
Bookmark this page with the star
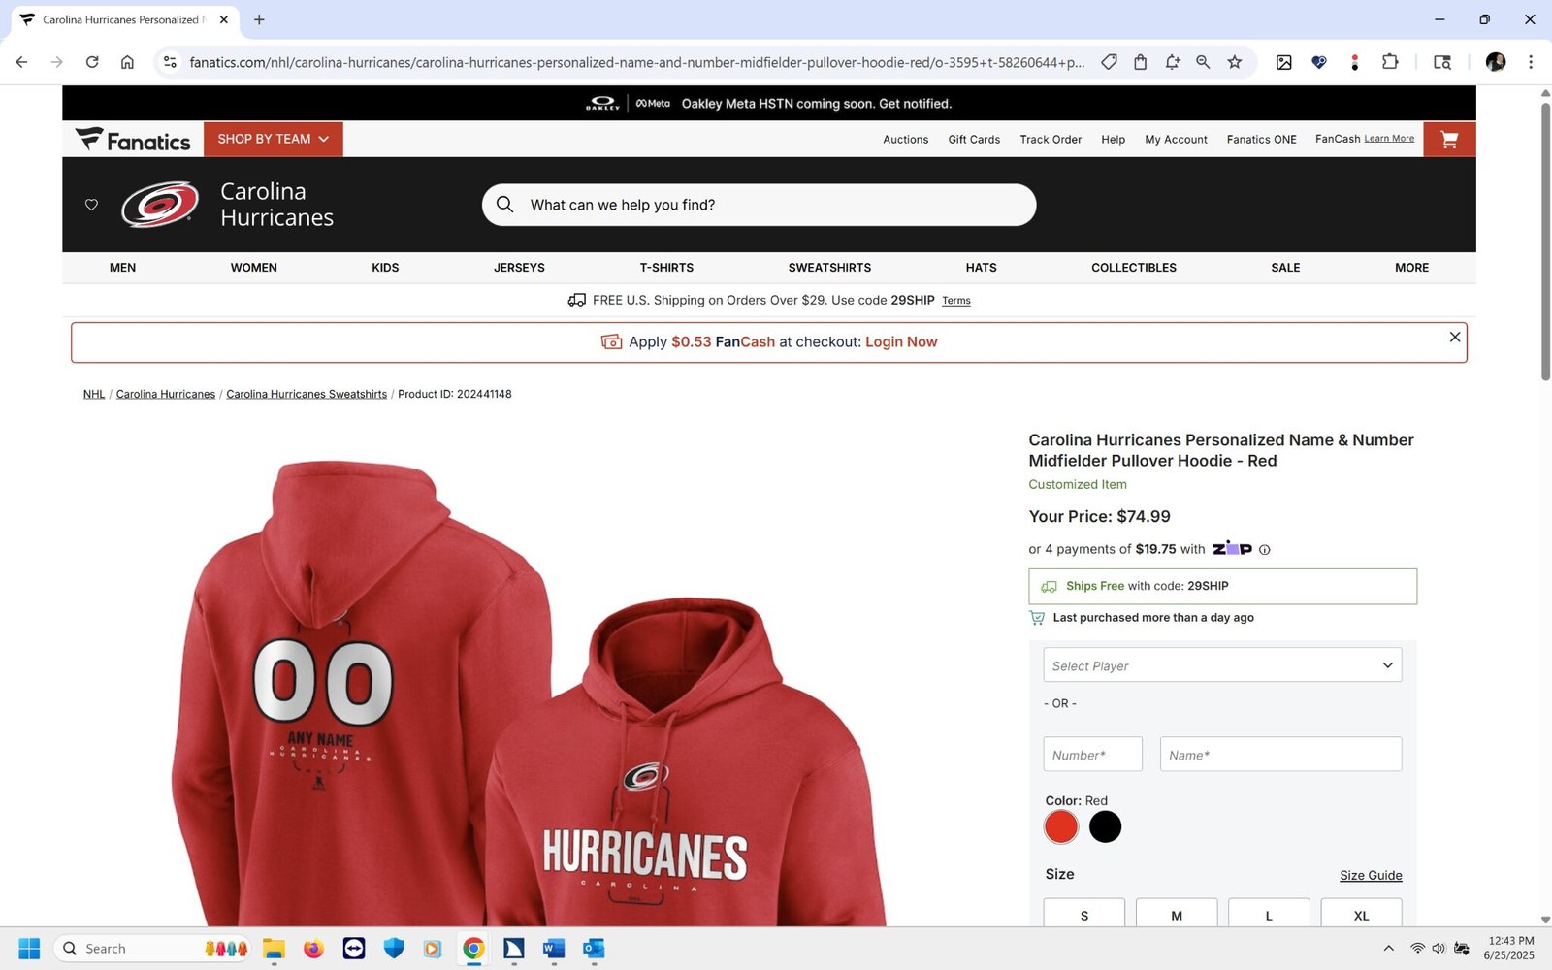point(1235,62)
